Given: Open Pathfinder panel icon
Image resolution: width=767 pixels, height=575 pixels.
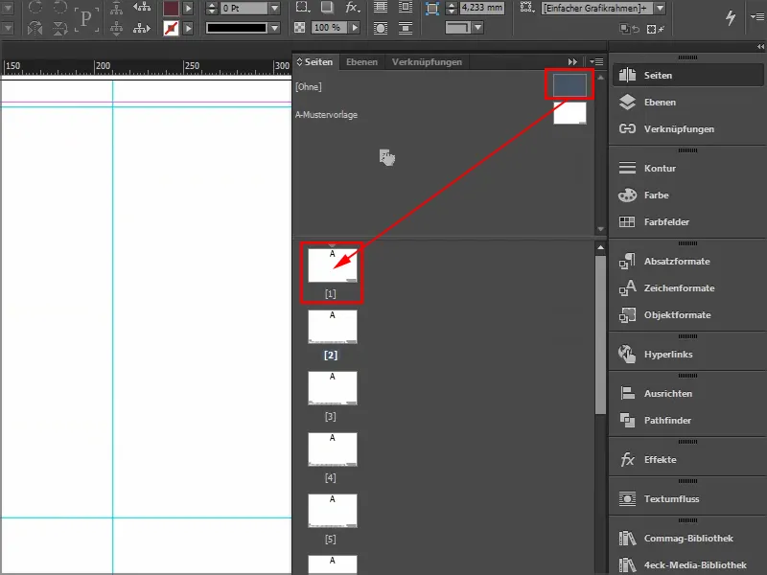Looking at the screenshot, I should (x=627, y=420).
